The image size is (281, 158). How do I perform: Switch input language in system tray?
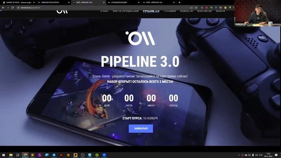pos(261,155)
